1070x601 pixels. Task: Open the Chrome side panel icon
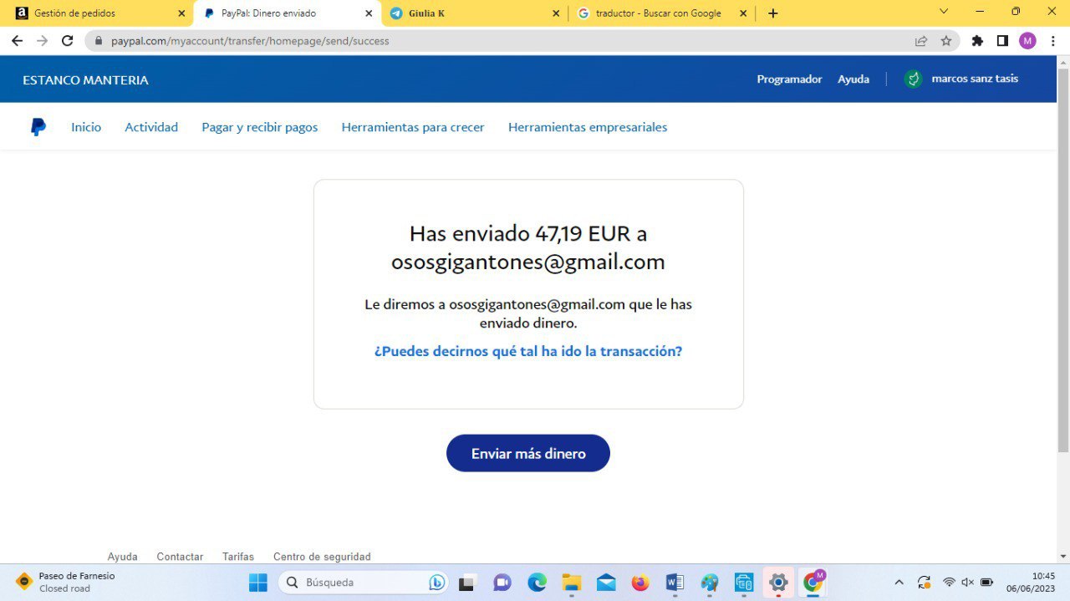(1002, 40)
